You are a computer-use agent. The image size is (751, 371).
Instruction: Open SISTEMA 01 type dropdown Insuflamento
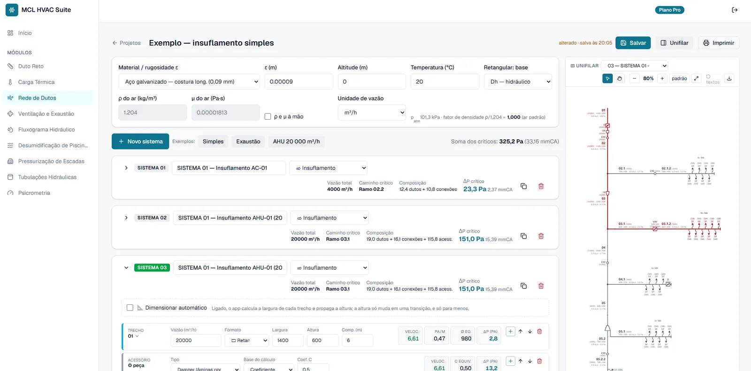(329, 168)
